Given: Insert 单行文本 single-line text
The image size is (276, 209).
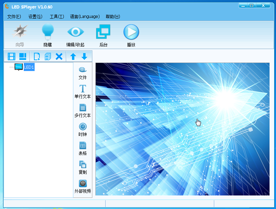Looking at the screenshot, I should click(x=82, y=92).
